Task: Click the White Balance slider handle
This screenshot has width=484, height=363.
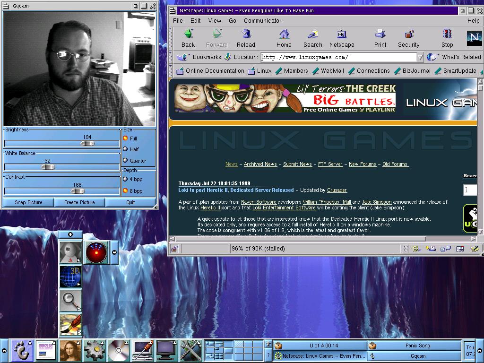Action: point(48,167)
